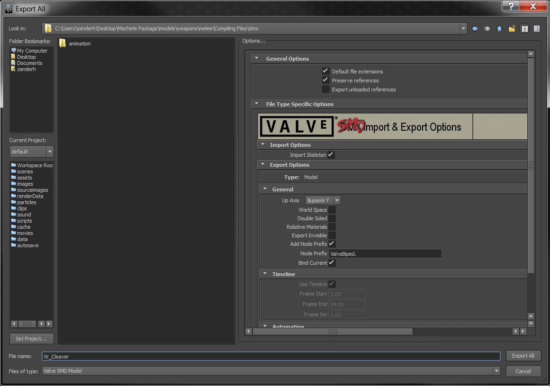
Task: Click the Cancel button
Action: click(523, 371)
